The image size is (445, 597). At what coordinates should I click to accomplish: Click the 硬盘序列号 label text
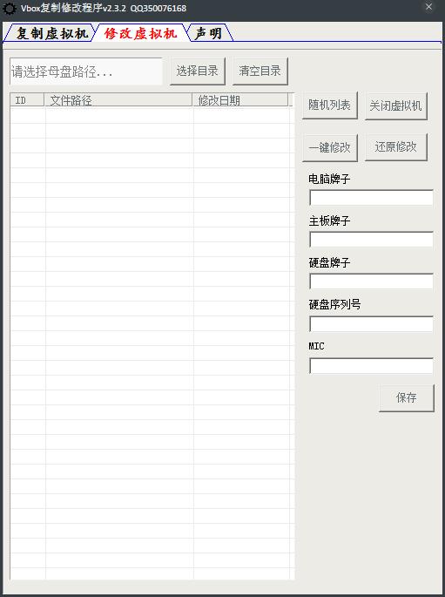point(334,304)
